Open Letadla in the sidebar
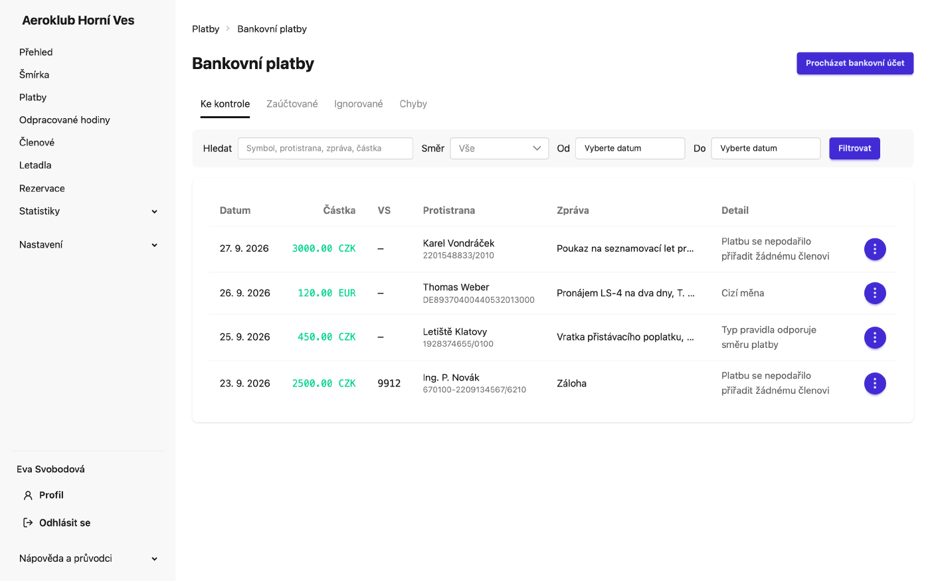The height and width of the screenshot is (581, 930). click(35, 165)
